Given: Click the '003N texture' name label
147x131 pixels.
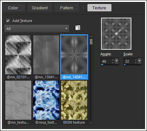Looking at the screenshot, I should (x=74, y=122).
